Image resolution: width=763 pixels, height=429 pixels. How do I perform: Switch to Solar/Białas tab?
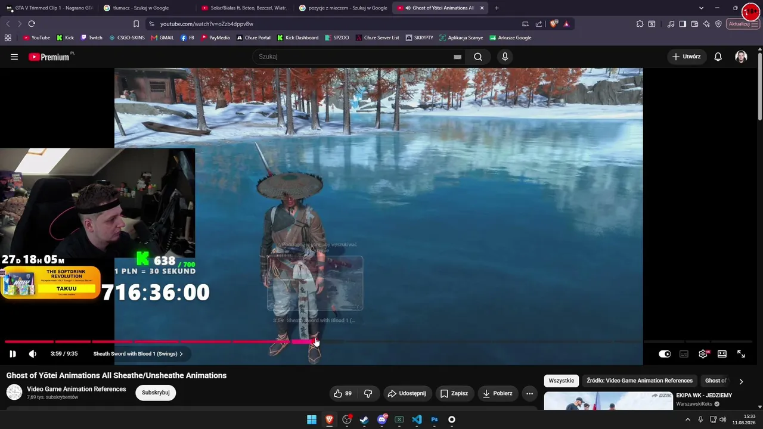point(244,8)
